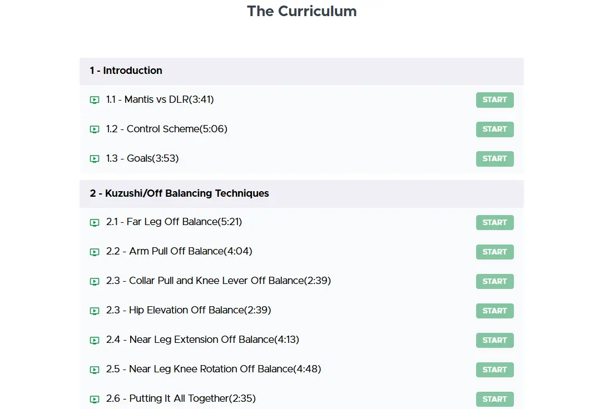Click the video icon for Collar Pull and Knee Lever
The image size is (589, 409).
coord(95,281)
